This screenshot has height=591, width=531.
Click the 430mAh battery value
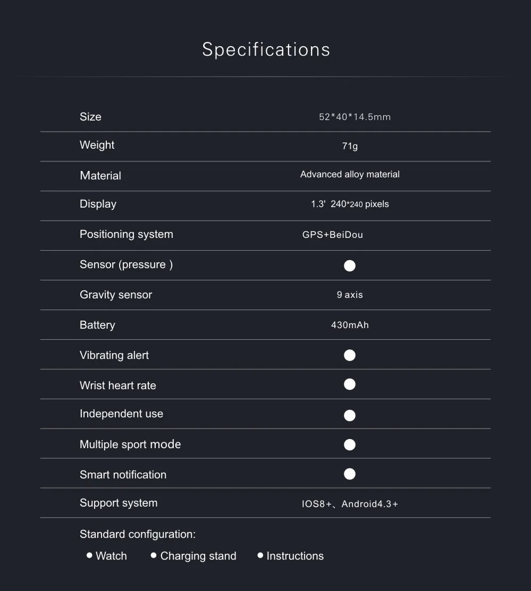pyautogui.click(x=350, y=325)
